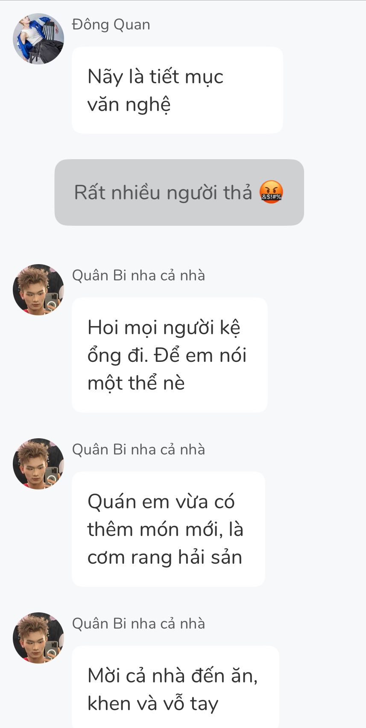Image resolution: width=366 pixels, height=728 pixels.
Task: Select the 'cơm rang hải sản' message bubble
Action: pos(168,529)
